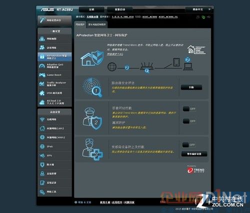Open Firewall shield icon in sidebar
Viewport: 250px width, 213px height.
(42, 165)
